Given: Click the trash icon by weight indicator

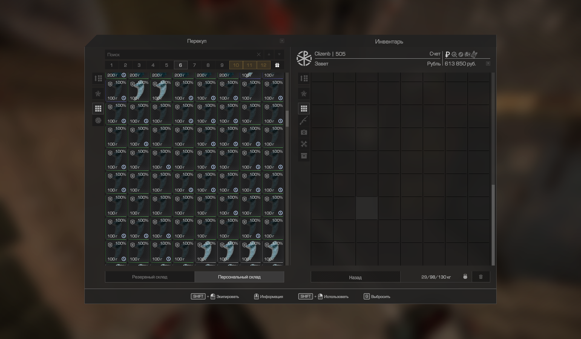Looking at the screenshot, I should (x=481, y=277).
